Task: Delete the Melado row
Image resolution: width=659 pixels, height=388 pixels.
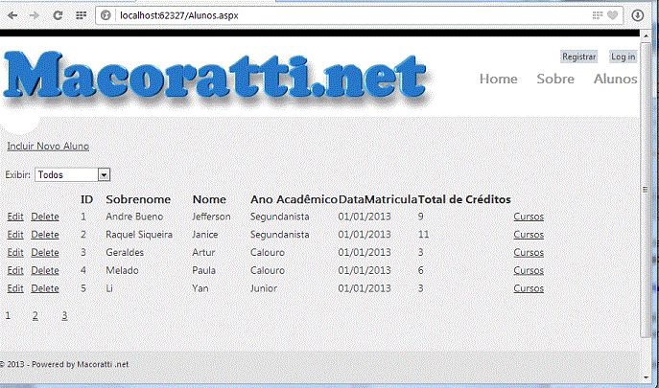Action: (x=45, y=270)
